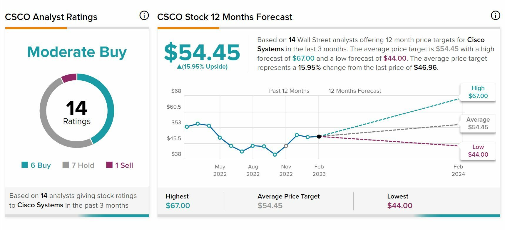Click the Moderate Buy consensus heading

coord(77,52)
